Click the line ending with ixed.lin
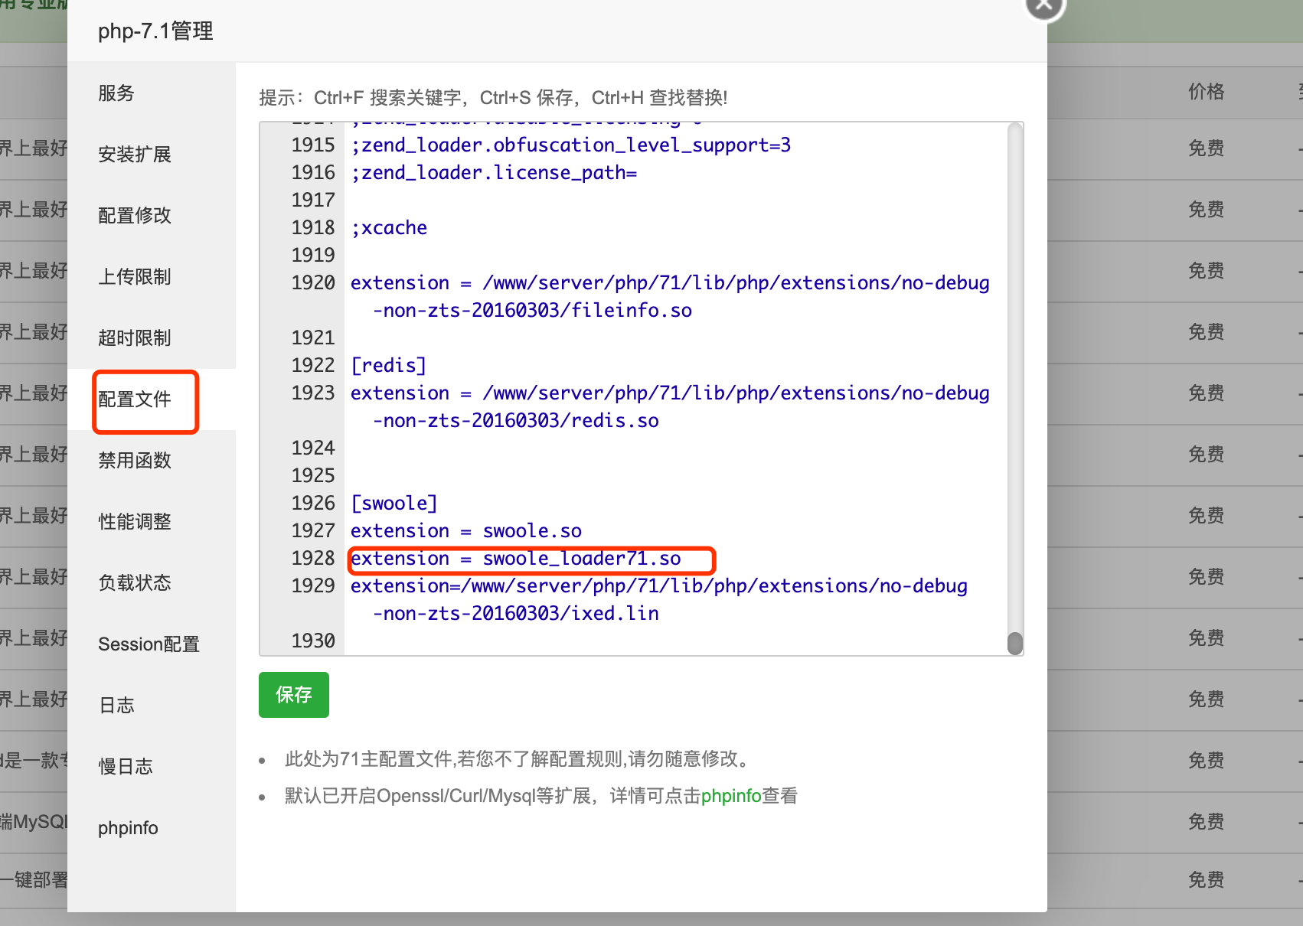Image resolution: width=1303 pixels, height=926 pixels. coord(659,600)
